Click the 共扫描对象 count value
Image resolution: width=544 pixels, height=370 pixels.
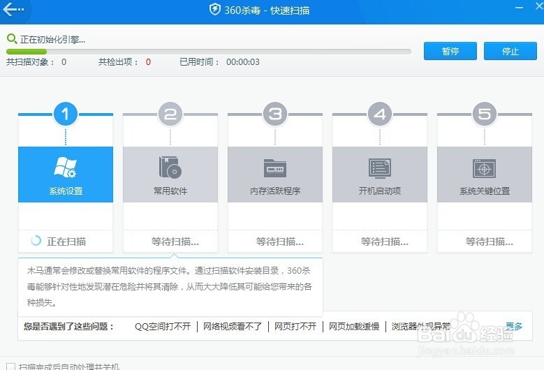[x=64, y=62]
